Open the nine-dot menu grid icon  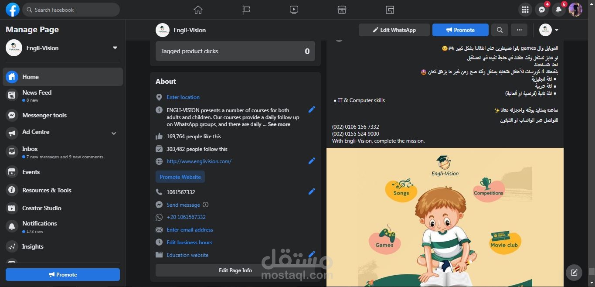[525, 10]
